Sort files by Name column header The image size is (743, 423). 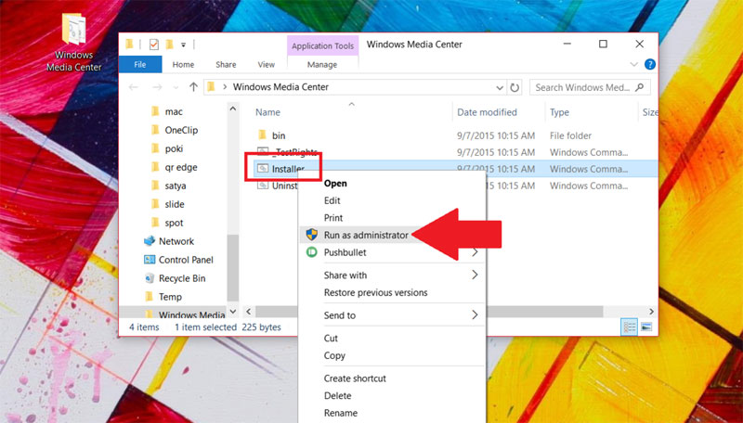267,112
